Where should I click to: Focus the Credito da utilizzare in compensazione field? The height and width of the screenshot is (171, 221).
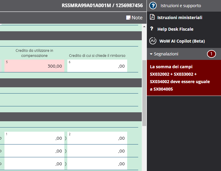(34, 66)
